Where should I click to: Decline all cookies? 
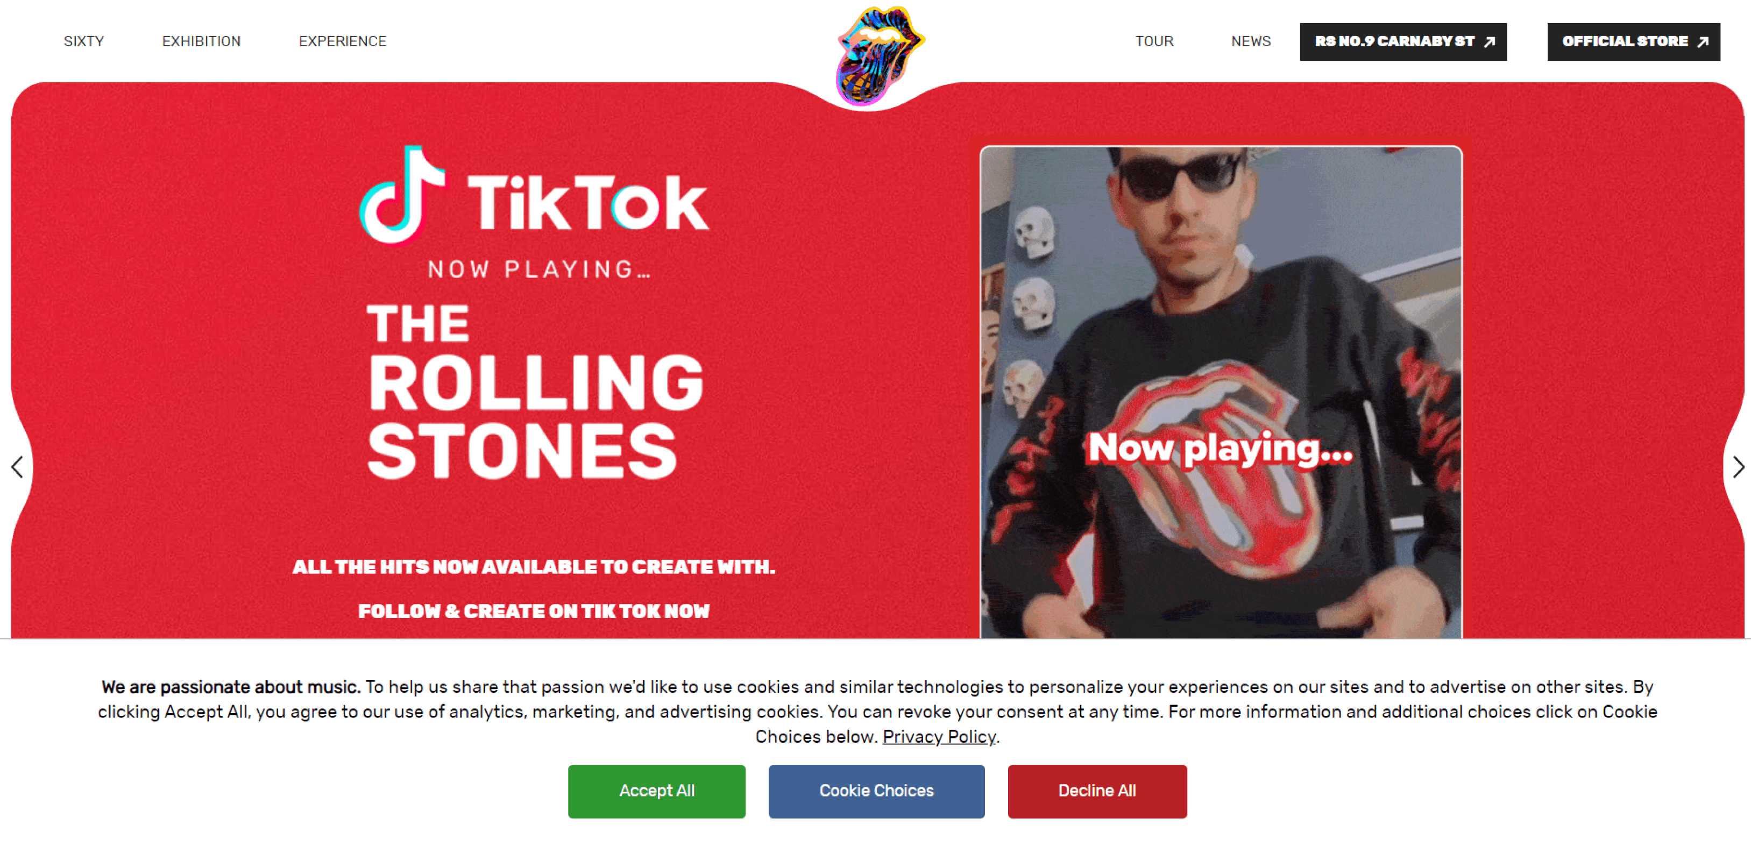click(x=1097, y=791)
